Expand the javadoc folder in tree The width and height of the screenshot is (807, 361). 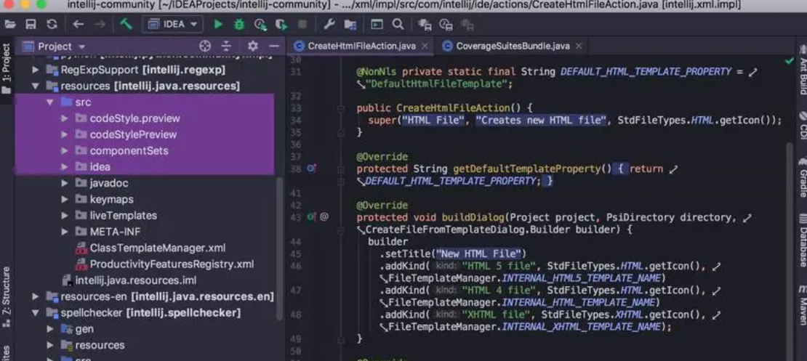(65, 183)
